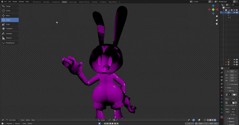Viewport: 239px width, 125px height.
Task: Select the Scale tool
Action: click(x=10, y=24)
